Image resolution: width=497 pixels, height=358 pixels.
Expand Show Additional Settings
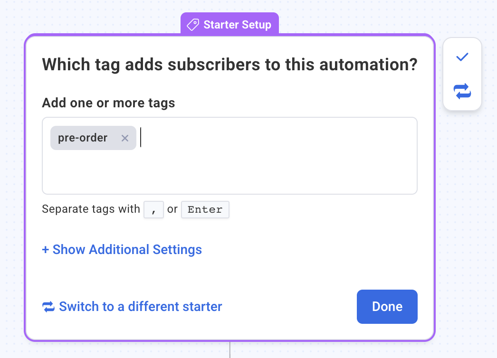[122, 249]
